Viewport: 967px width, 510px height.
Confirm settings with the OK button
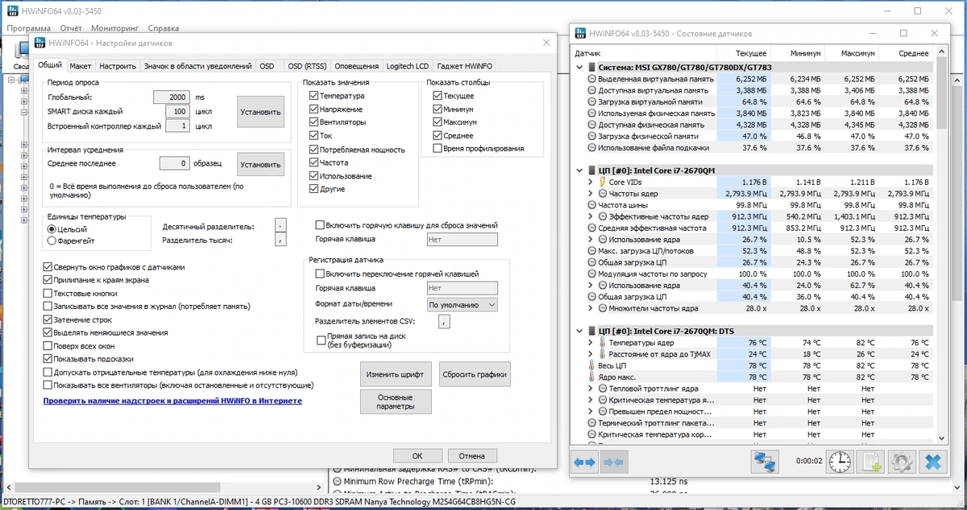417,455
